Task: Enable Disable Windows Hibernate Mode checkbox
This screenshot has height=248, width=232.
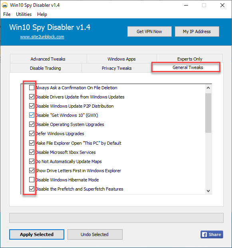Action: (x=32, y=179)
